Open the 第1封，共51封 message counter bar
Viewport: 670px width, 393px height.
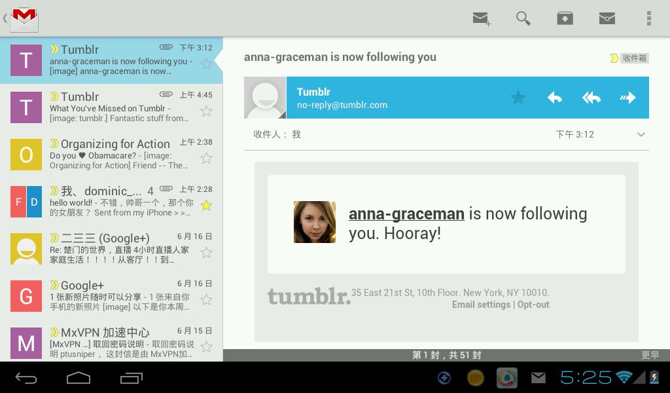[x=446, y=355]
